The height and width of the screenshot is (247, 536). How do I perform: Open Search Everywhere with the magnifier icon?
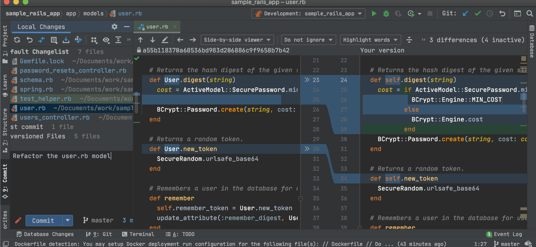(x=529, y=13)
